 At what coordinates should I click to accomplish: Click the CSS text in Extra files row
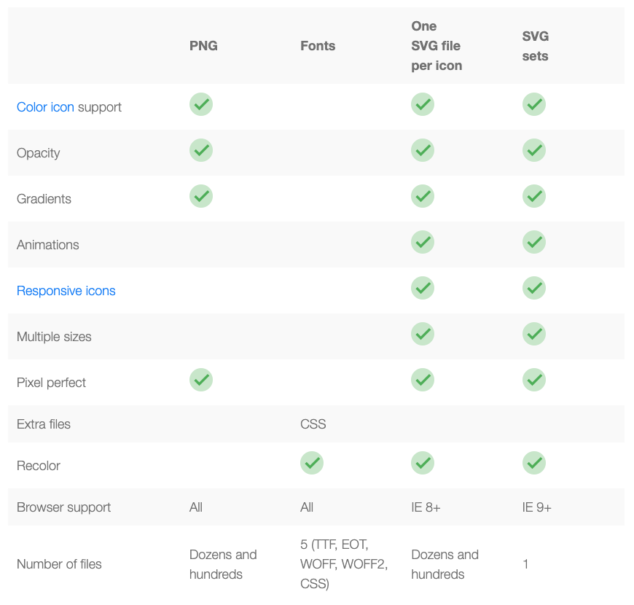[313, 423]
